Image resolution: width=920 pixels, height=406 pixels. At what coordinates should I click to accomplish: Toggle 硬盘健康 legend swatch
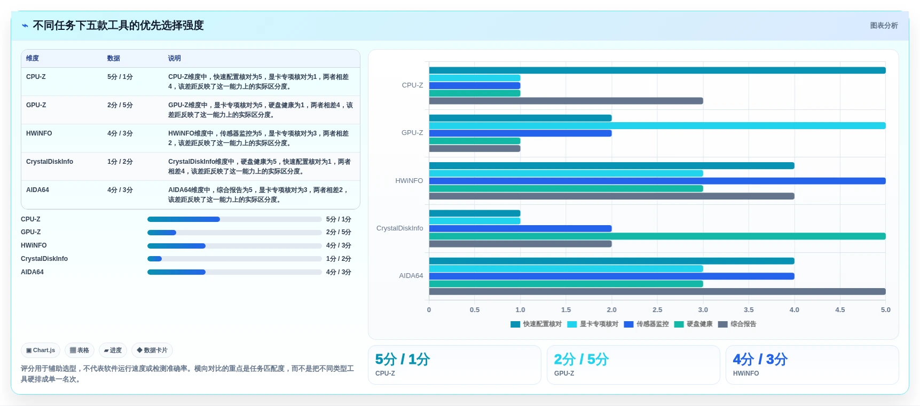click(679, 324)
